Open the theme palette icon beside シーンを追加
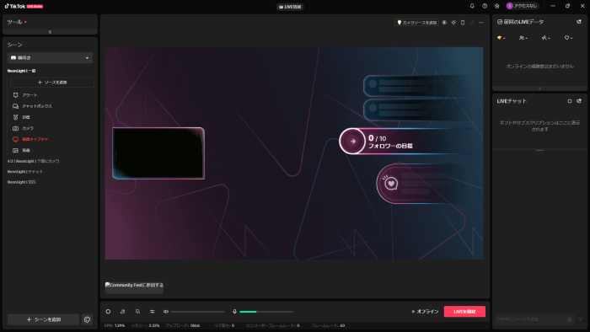 (x=88, y=319)
